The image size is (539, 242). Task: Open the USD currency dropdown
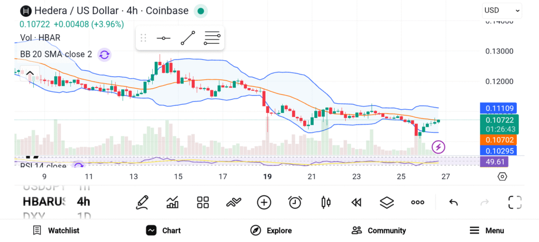(502, 10)
